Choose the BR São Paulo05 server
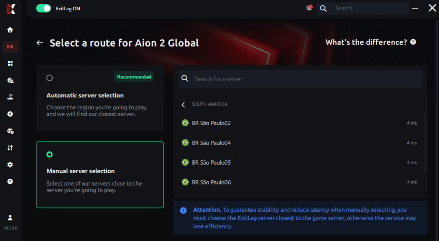This screenshot has height=241, width=439. point(299,163)
